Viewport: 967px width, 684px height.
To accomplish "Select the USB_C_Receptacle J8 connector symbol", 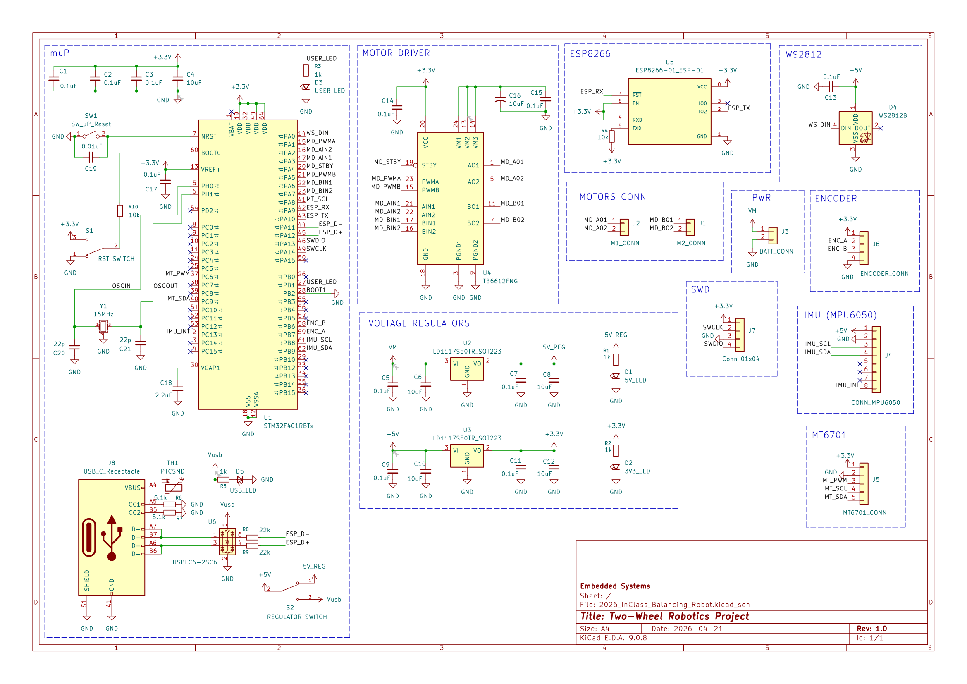I will (112, 537).
